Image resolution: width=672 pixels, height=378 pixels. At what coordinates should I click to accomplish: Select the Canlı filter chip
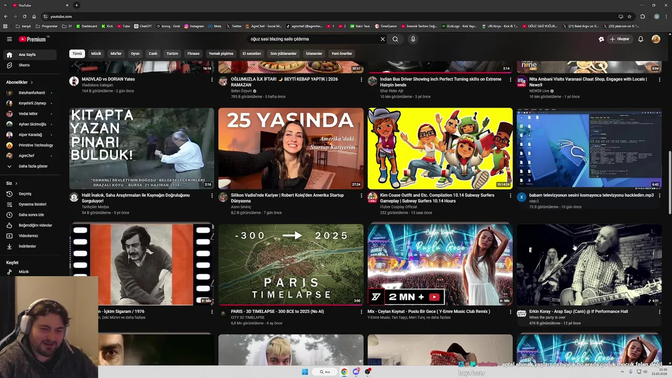tap(153, 54)
